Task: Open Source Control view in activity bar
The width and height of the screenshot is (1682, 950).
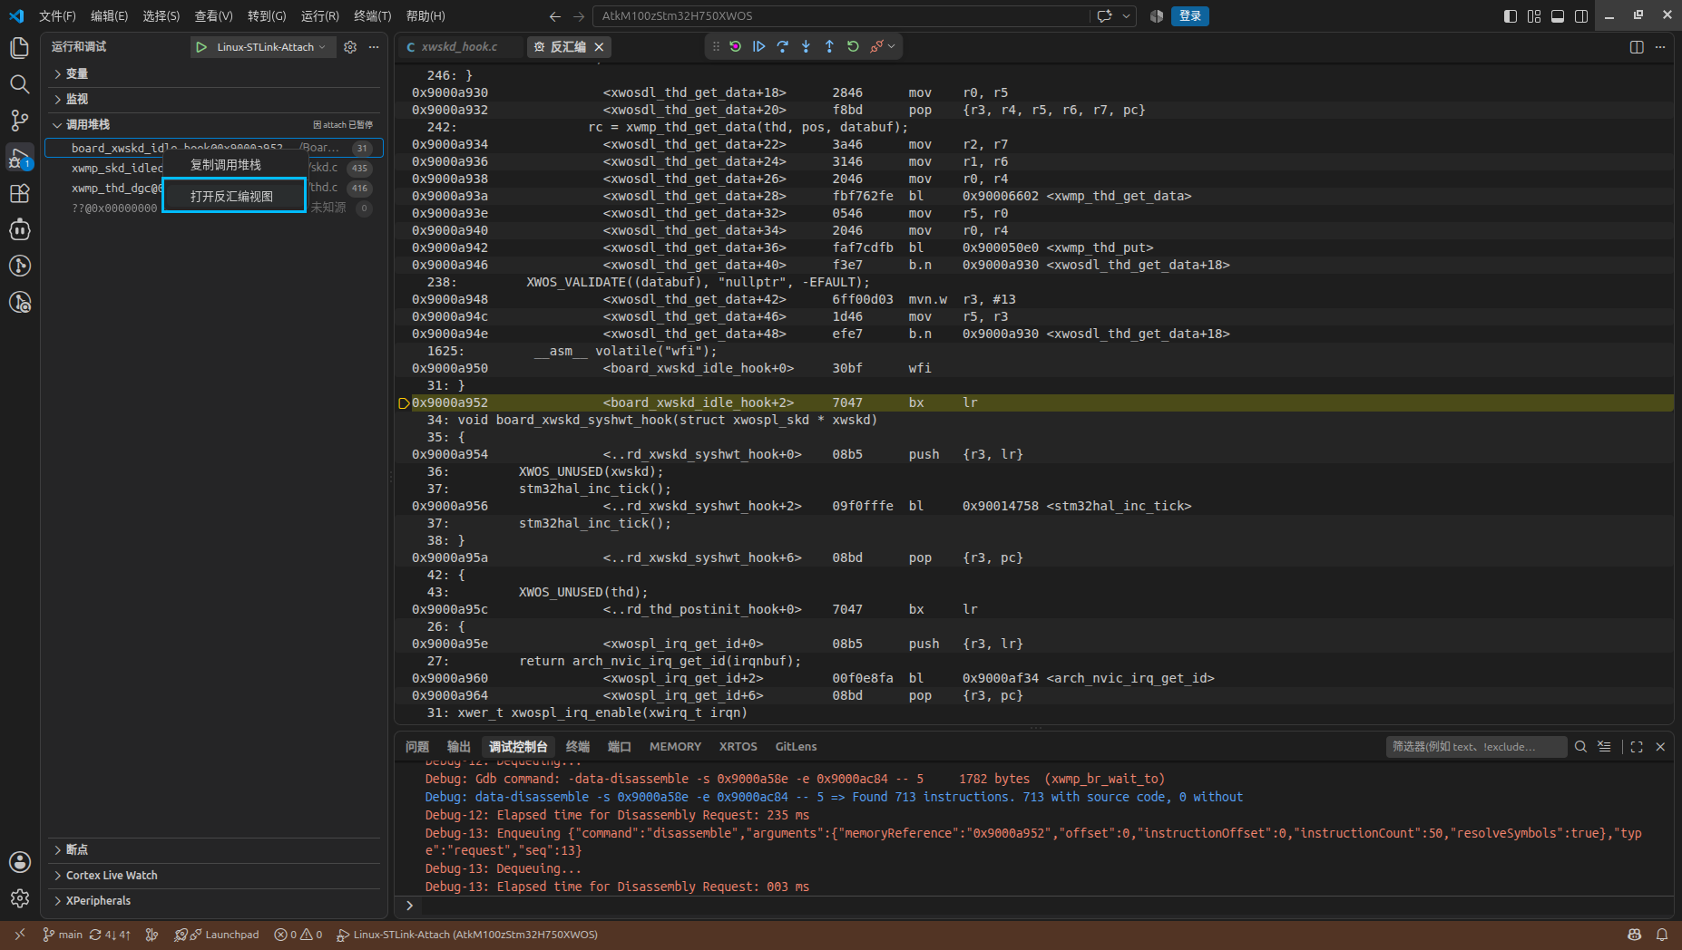Action: (x=19, y=121)
